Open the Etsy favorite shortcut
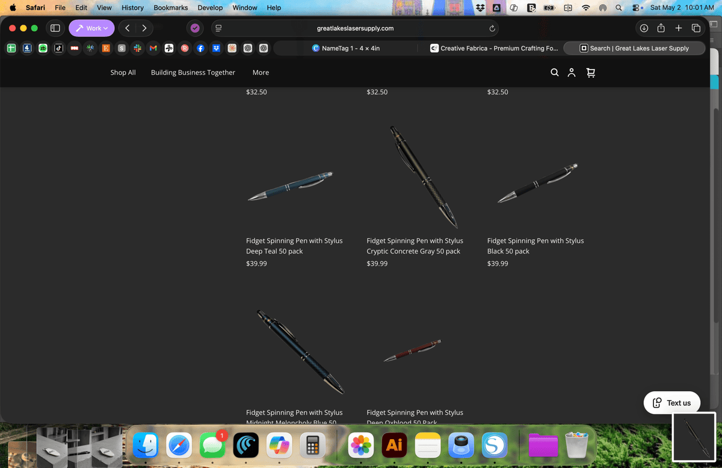The width and height of the screenshot is (722, 468). click(x=106, y=48)
